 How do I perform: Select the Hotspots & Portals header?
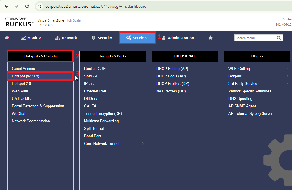(40, 56)
